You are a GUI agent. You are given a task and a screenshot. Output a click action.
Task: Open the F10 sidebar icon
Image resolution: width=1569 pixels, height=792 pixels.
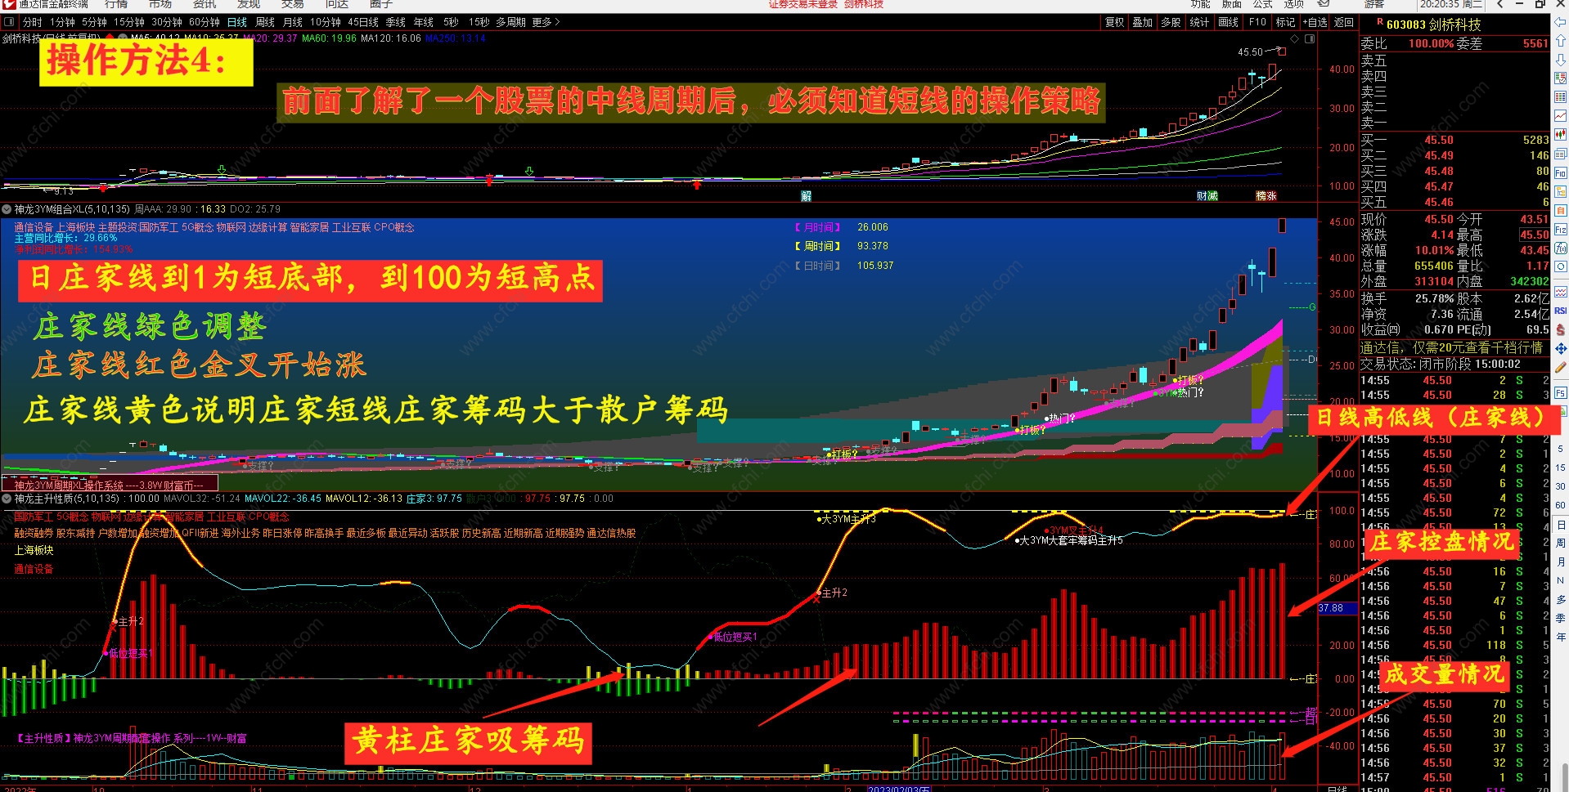(x=1561, y=172)
